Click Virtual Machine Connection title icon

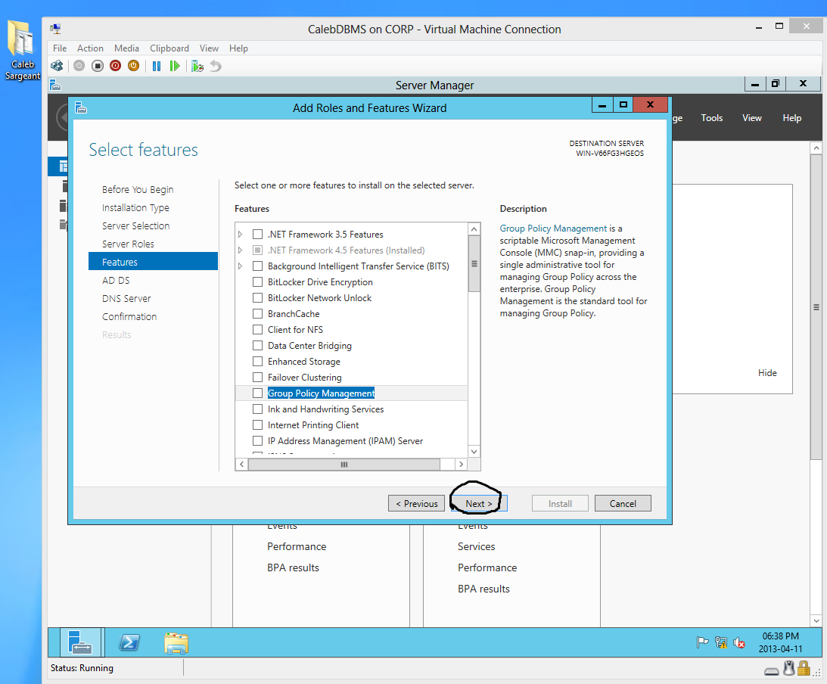pyautogui.click(x=55, y=29)
